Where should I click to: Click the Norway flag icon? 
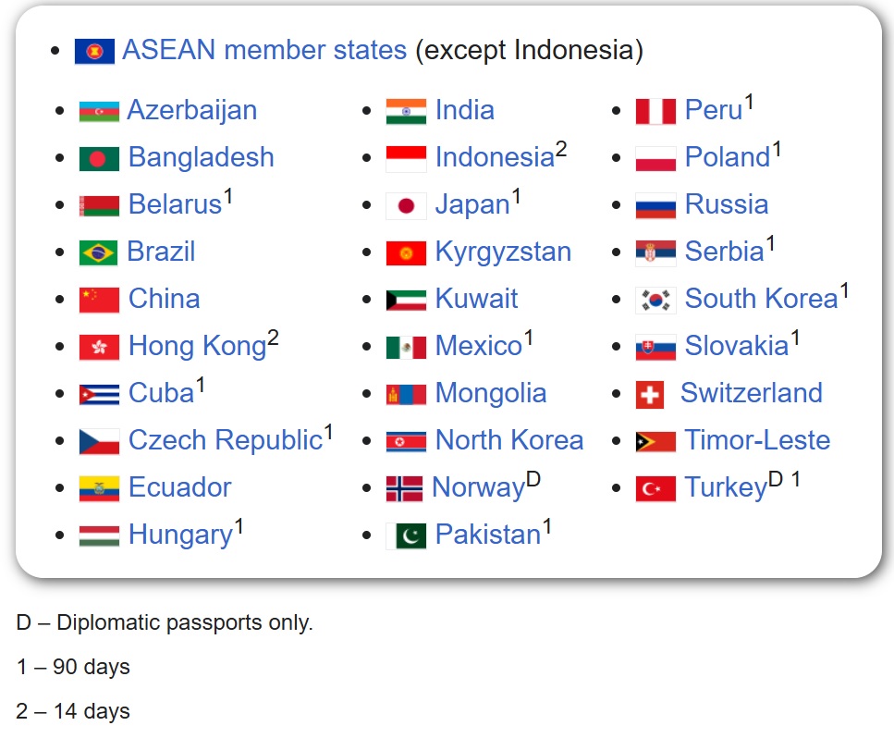pyautogui.click(x=404, y=489)
